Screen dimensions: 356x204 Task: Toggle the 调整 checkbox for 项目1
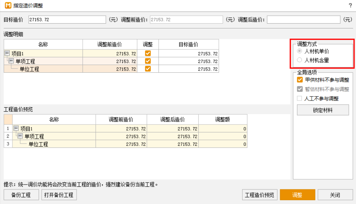pos(148,53)
